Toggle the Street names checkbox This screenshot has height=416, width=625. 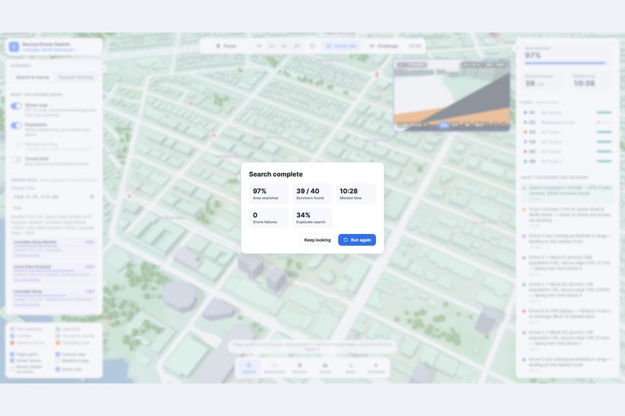pyautogui.click(x=12, y=360)
